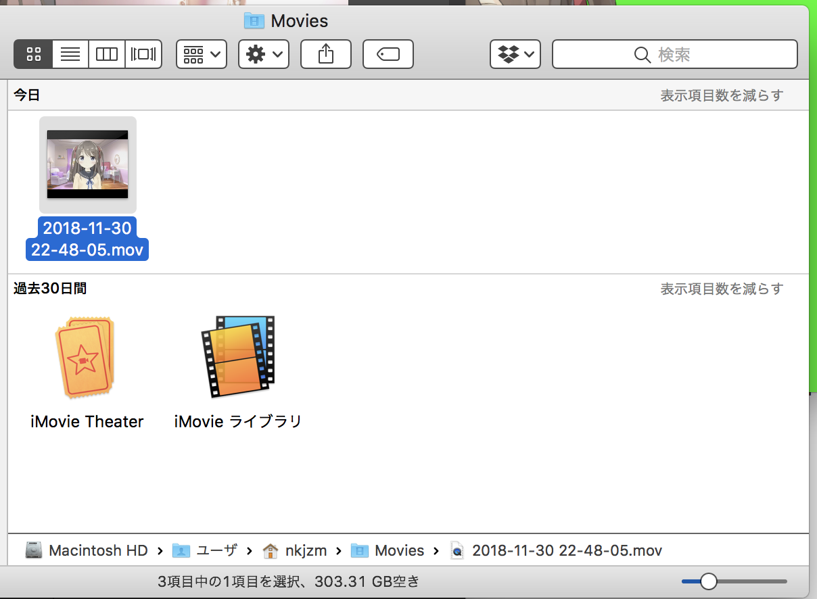The image size is (817, 599).
Task: Open the item arrangement dropdown
Action: [202, 54]
